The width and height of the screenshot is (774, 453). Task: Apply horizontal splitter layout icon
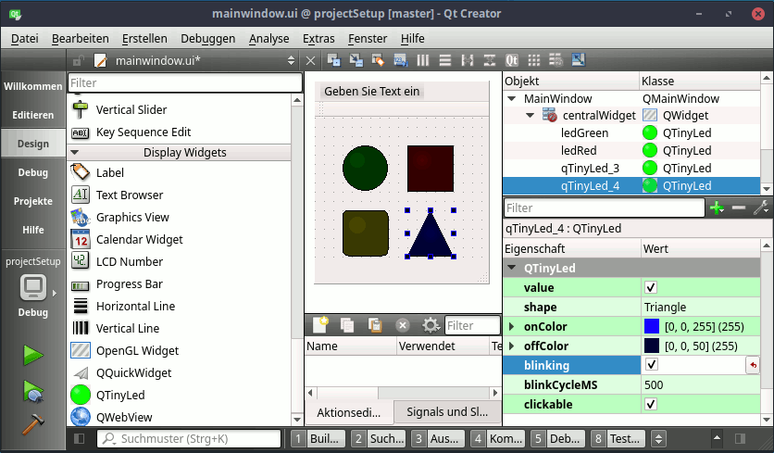pos(467,60)
